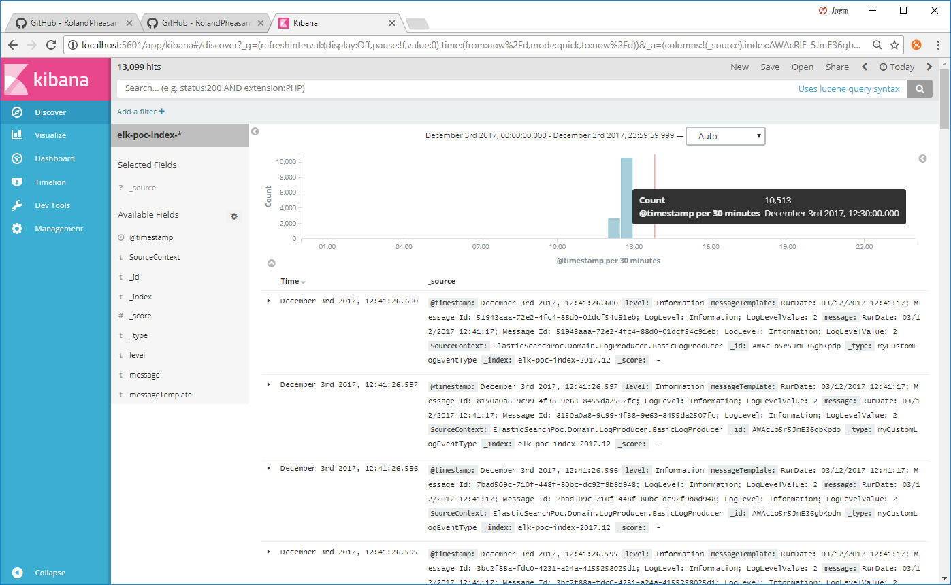Click the level field
The image size is (951, 585).
pyautogui.click(x=137, y=355)
